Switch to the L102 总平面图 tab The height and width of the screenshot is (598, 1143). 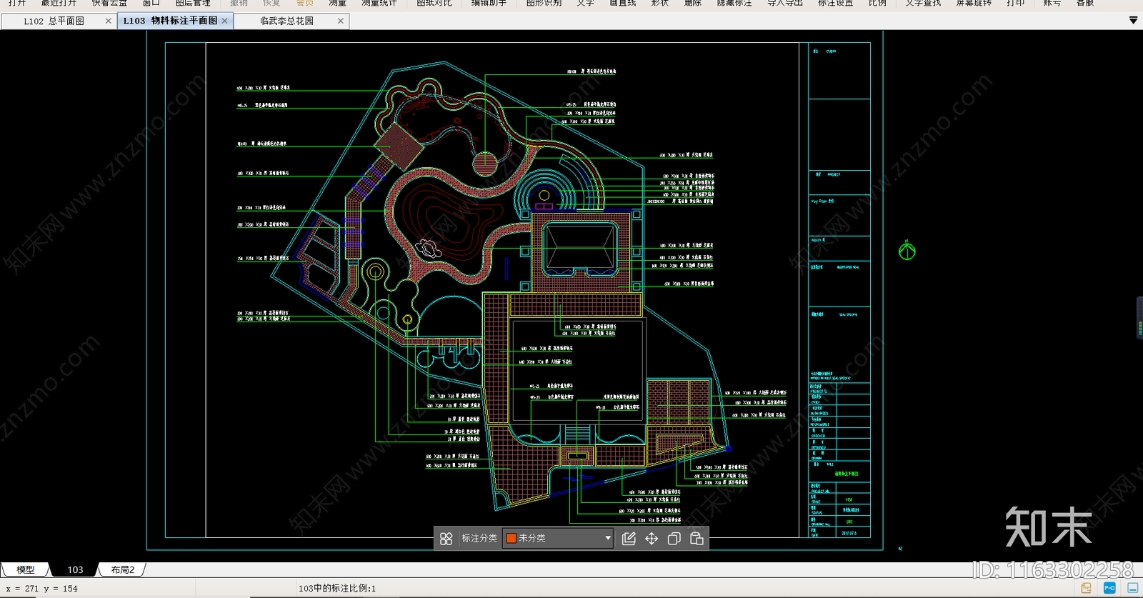point(54,21)
